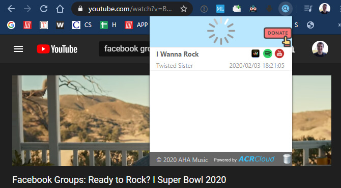Open the browser home page icon

60,9
